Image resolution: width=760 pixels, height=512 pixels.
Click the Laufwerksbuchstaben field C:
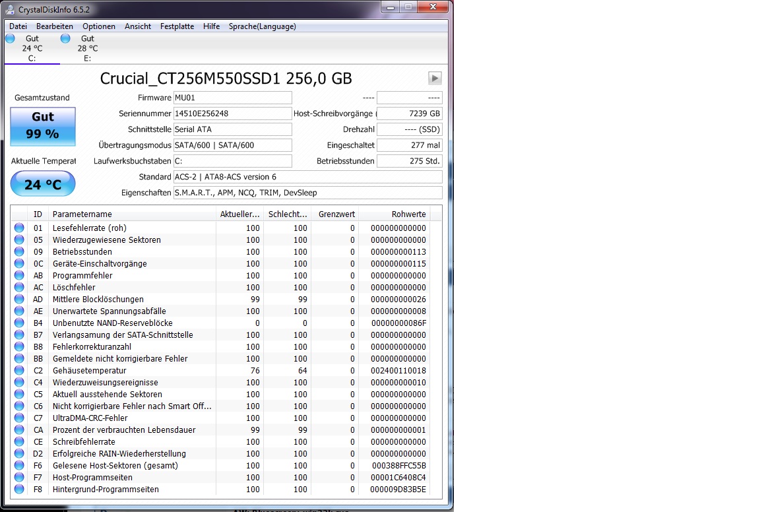coord(233,161)
